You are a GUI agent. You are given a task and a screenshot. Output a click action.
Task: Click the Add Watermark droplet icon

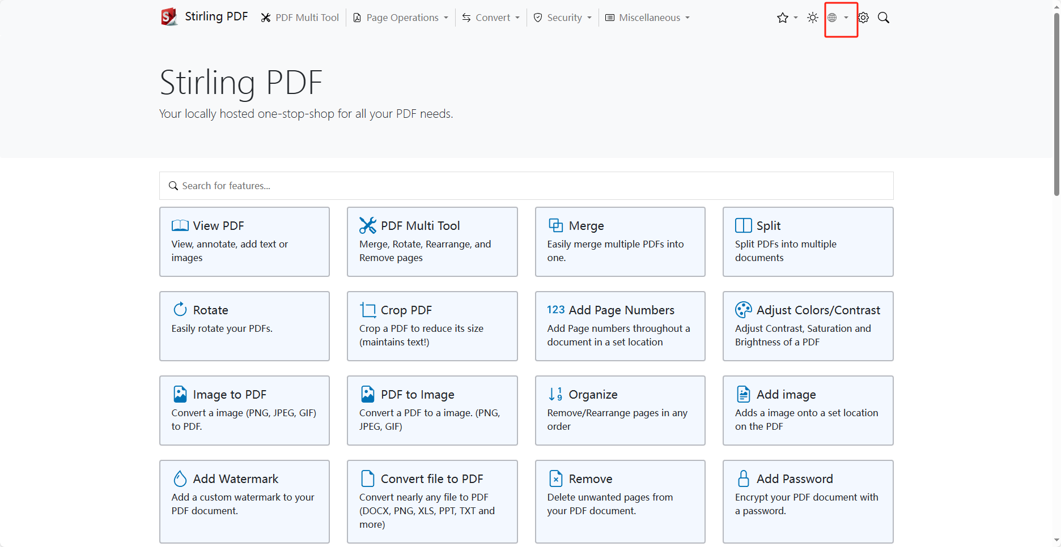coord(180,478)
